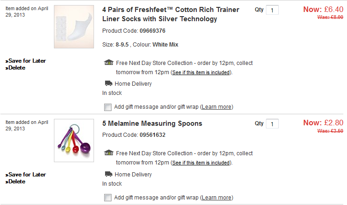Click M&S store collection icon for measuring spoons
This screenshot has width=347, height=205.
tap(108, 153)
